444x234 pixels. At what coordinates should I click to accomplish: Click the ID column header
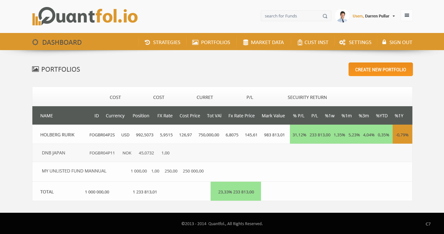coord(97,116)
